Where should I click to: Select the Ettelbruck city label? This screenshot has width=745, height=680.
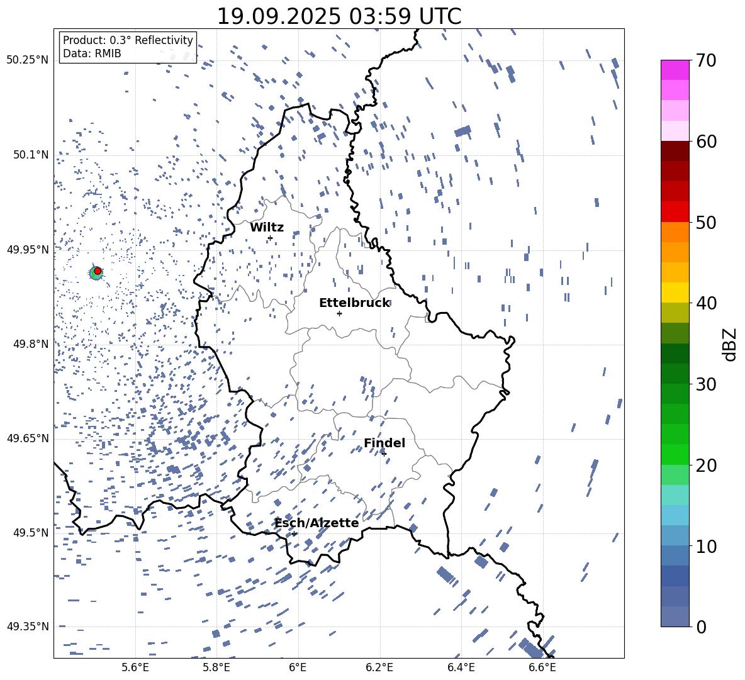(354, 303)
